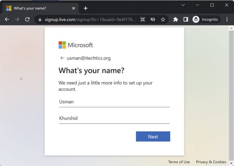This screenshot has height=166, width=234.
Task: Close the browser window
Action: [x=227, y=5]
